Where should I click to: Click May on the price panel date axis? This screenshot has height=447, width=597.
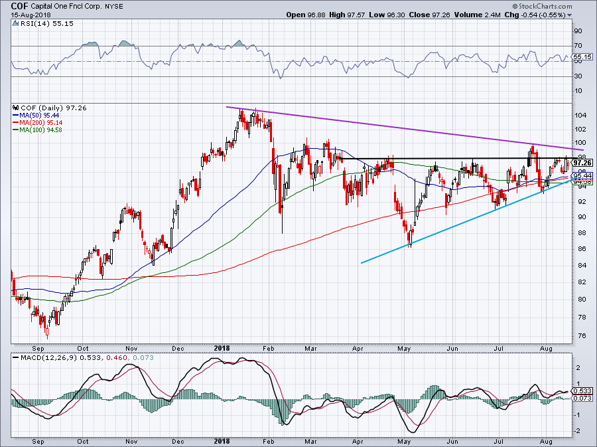[x=404, y=348]
